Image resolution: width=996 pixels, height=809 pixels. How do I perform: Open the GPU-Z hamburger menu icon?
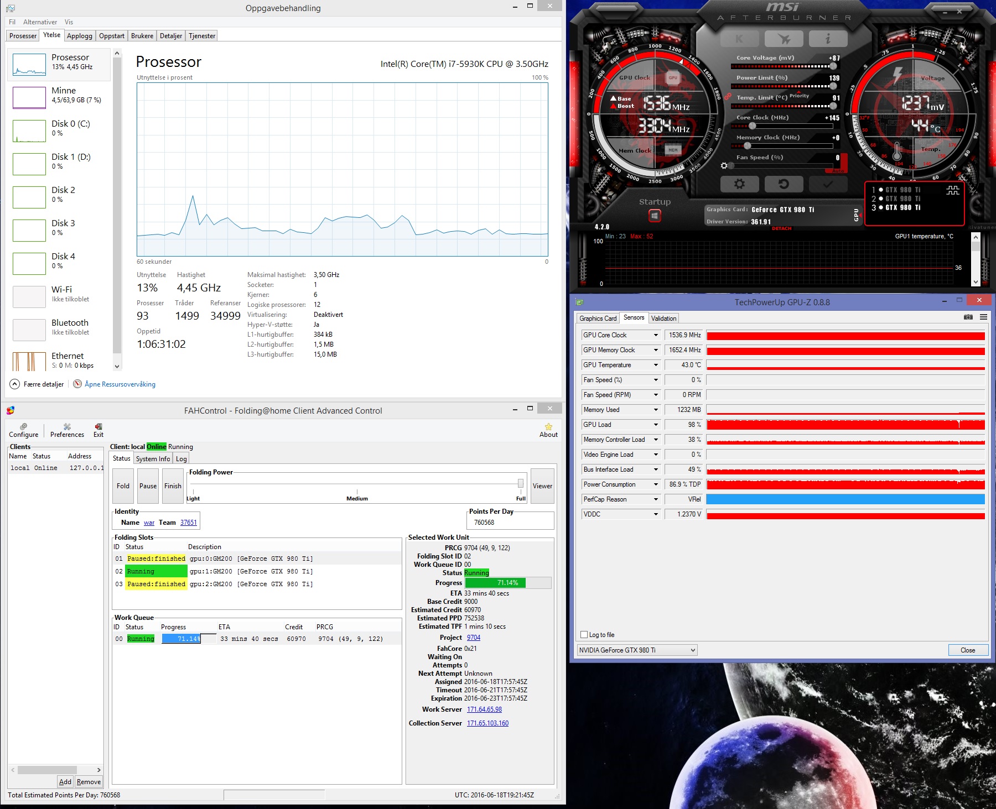pos(983,317)
